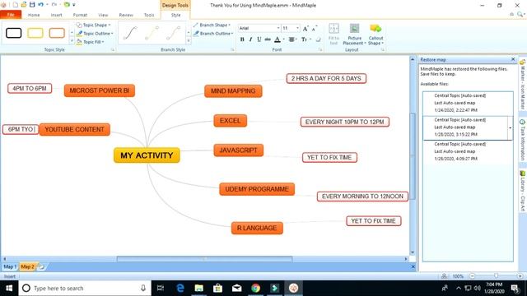Click the Undo arrow icon
Image resolution: width=527 pixels, height=296 pixels.
(x=40, y=5)
